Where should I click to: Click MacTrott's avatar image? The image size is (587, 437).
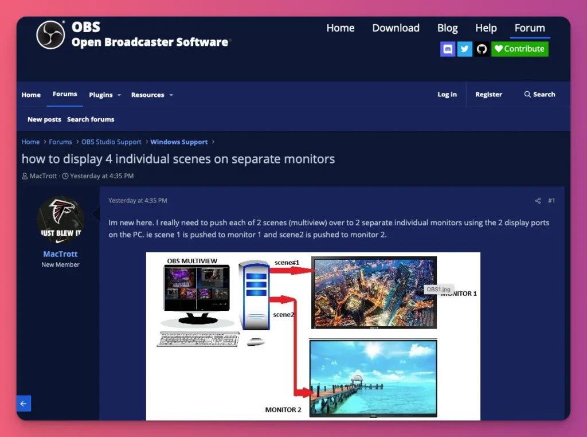[60, 221]
